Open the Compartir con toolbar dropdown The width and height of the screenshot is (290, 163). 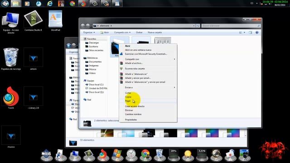coord(122,33)
